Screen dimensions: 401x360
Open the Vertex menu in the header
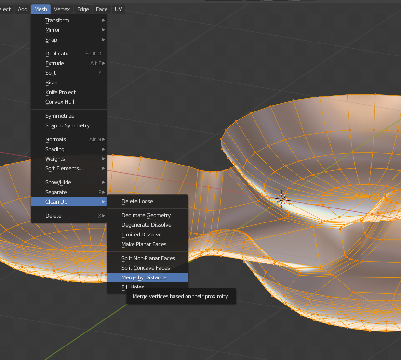click(x=62, y=9)
